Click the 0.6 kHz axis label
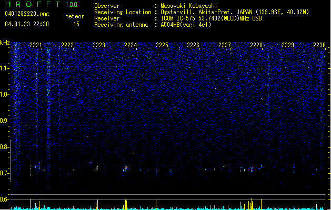Viewport: 331px width, 210px height. (4, 199)
